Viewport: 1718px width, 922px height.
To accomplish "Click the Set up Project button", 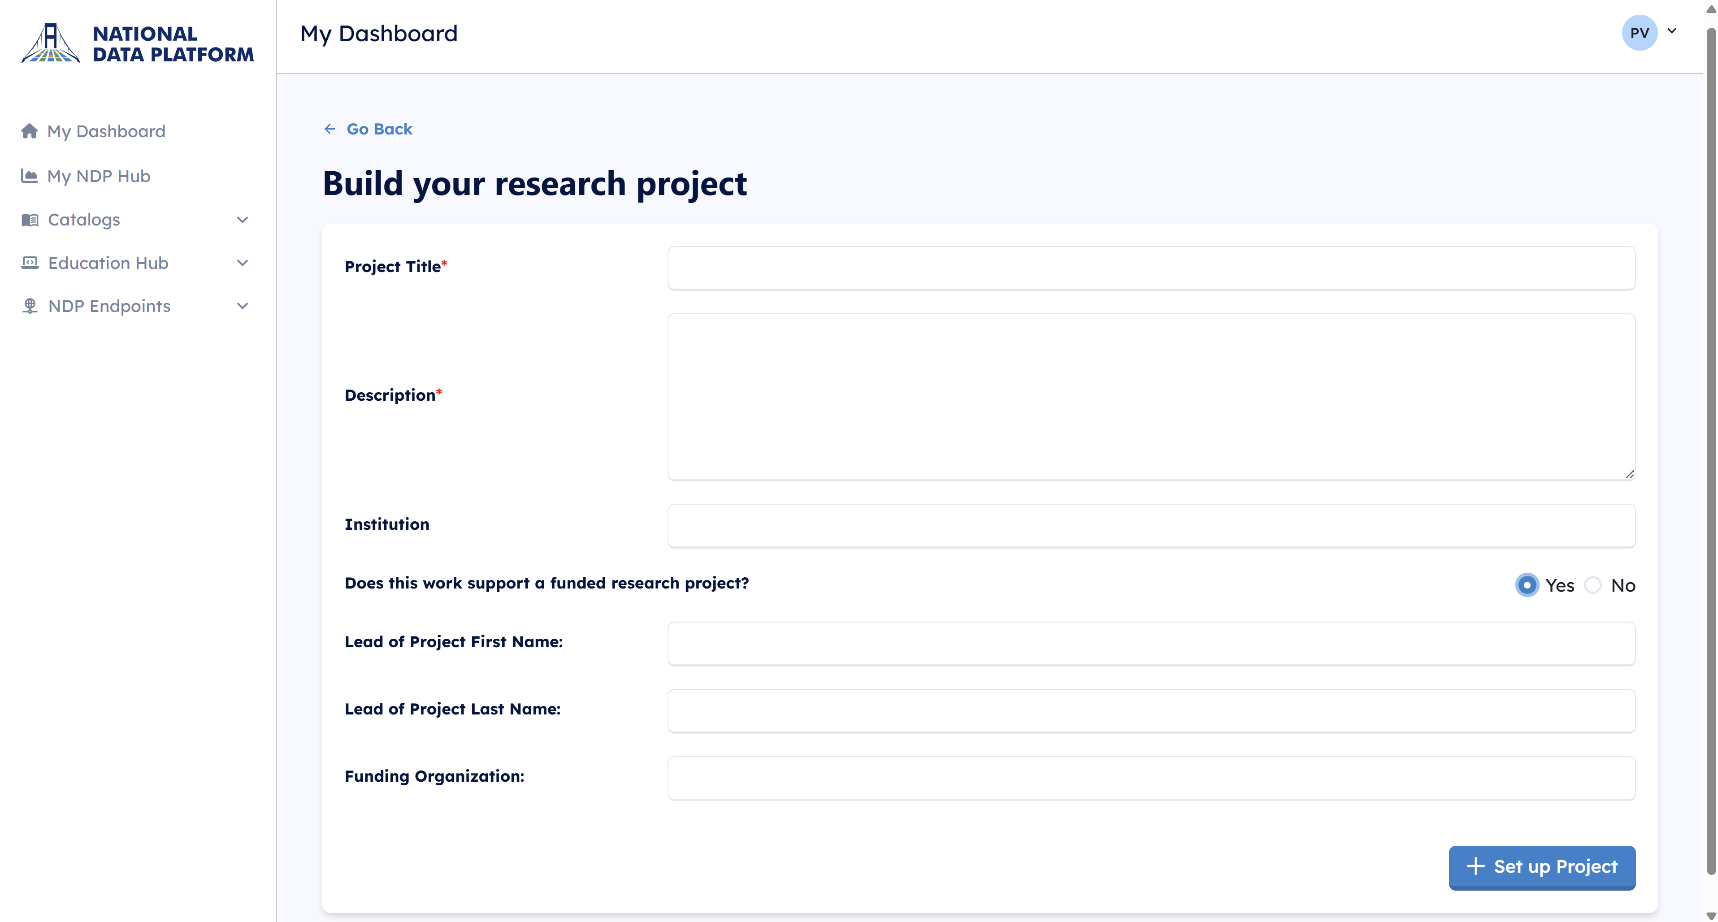I will click(x=1541, y=867).
